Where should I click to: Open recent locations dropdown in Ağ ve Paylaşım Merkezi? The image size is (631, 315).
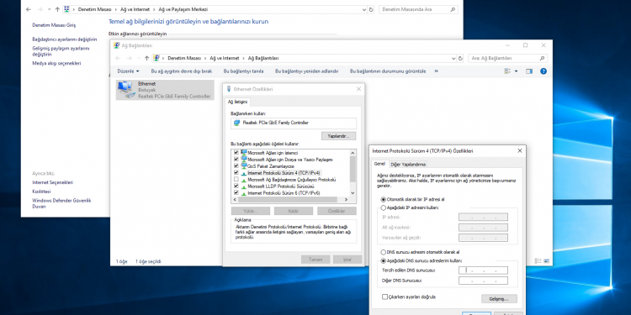pyautogui.click(x=49, y=9)
